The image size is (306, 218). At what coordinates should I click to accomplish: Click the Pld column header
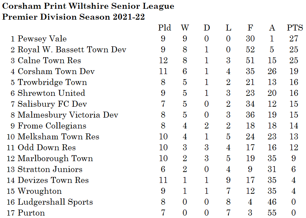[165, 28]
